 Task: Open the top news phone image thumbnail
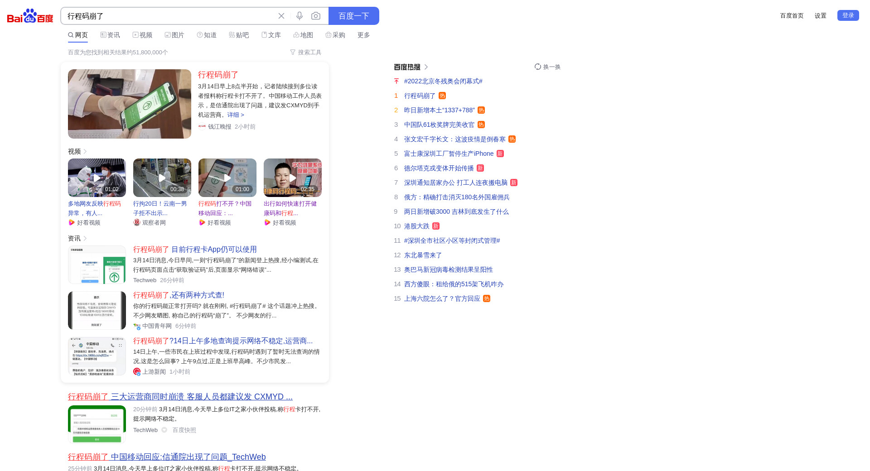[130, 104]
